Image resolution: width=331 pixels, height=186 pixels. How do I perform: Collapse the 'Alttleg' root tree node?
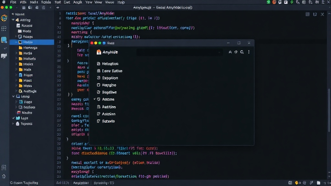click(x=13, y=20)
